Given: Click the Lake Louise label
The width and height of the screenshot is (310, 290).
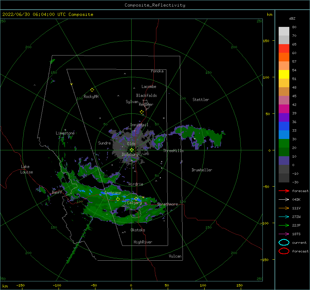Looking at the screenshot, I should tap(27, 169).
